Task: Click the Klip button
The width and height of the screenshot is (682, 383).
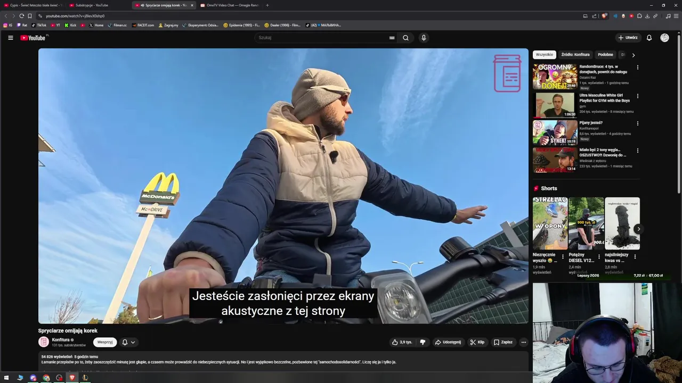Action: (x=477, y=342)
